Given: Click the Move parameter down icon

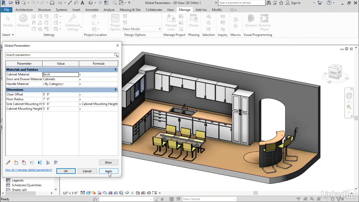Looking at the screenshot, I should pos(40,162).
